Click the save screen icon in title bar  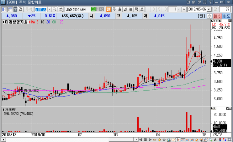pyautogui.click(x=199, y=2)
